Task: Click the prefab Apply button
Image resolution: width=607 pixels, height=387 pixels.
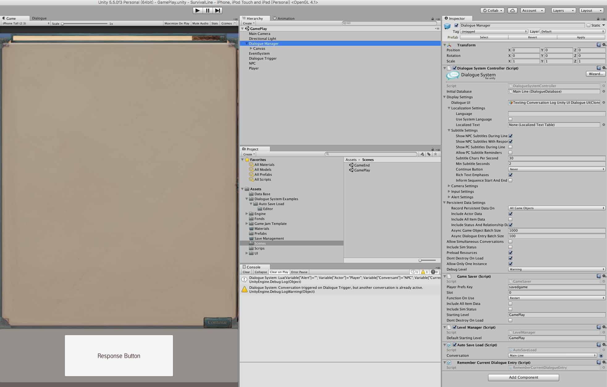Action: (x=581, y=37)
